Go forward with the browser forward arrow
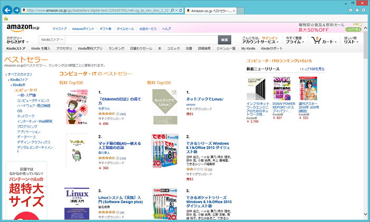The image size is (370, 222). (x=16, y=10)
